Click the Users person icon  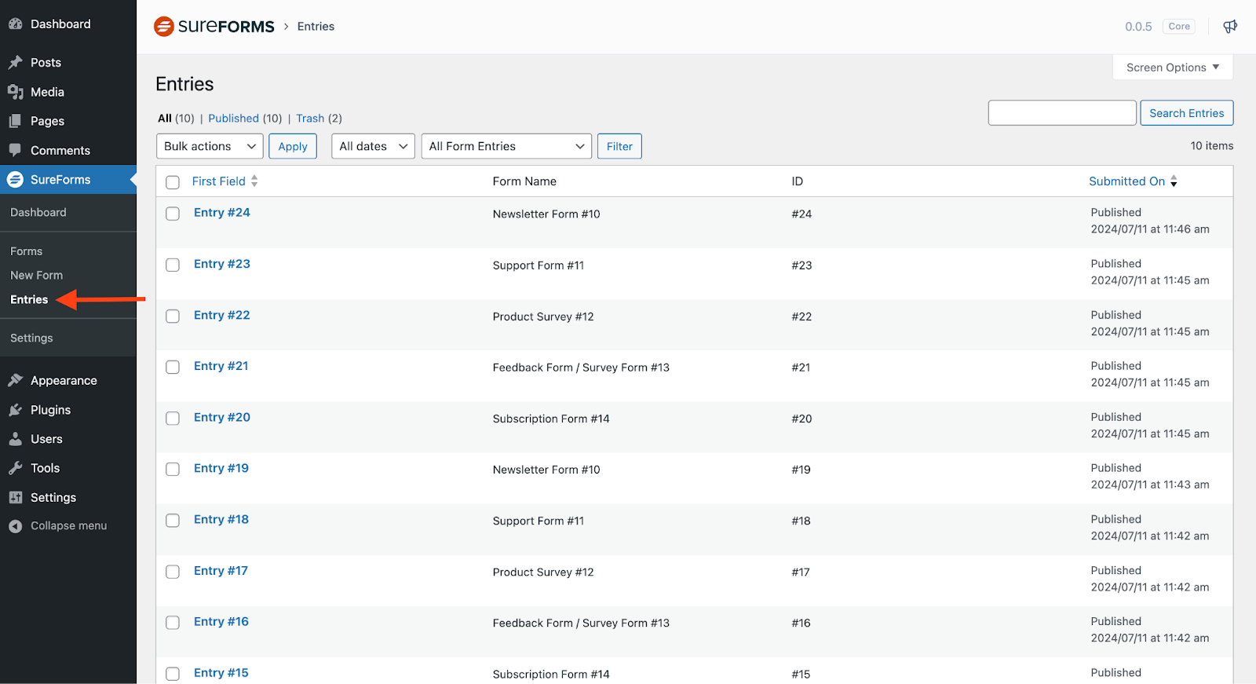click(x=15, y=439)
